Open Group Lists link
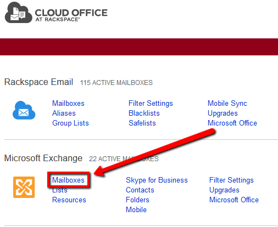Viewport: 278px width, 227px height. click(70, 123)
